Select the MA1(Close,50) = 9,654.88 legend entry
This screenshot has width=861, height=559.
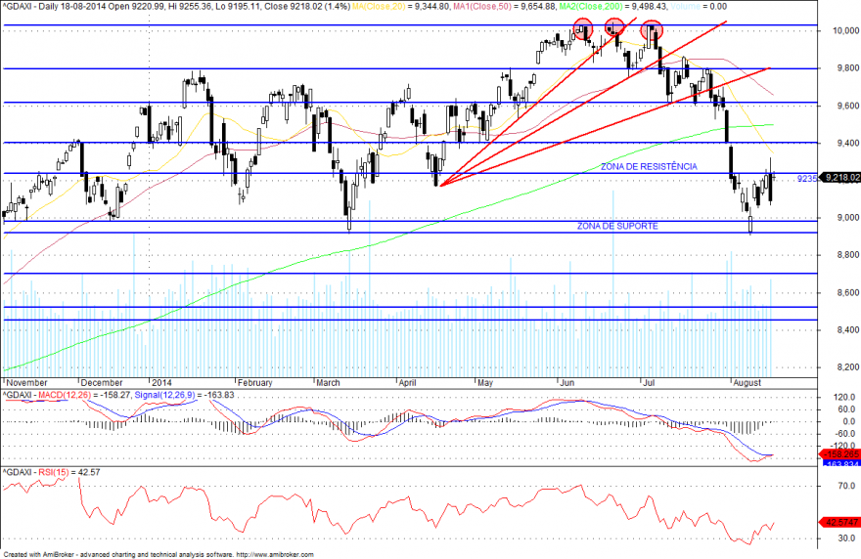coord(505,7)
